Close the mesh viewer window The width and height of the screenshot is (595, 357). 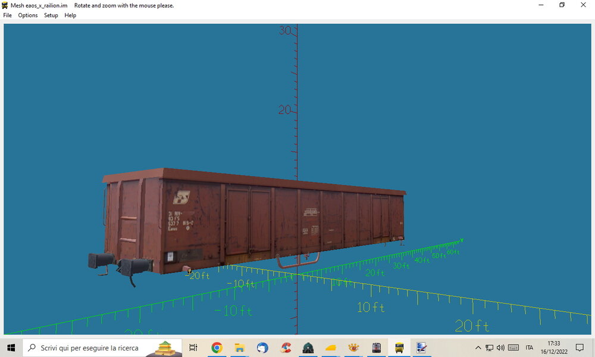583,5
